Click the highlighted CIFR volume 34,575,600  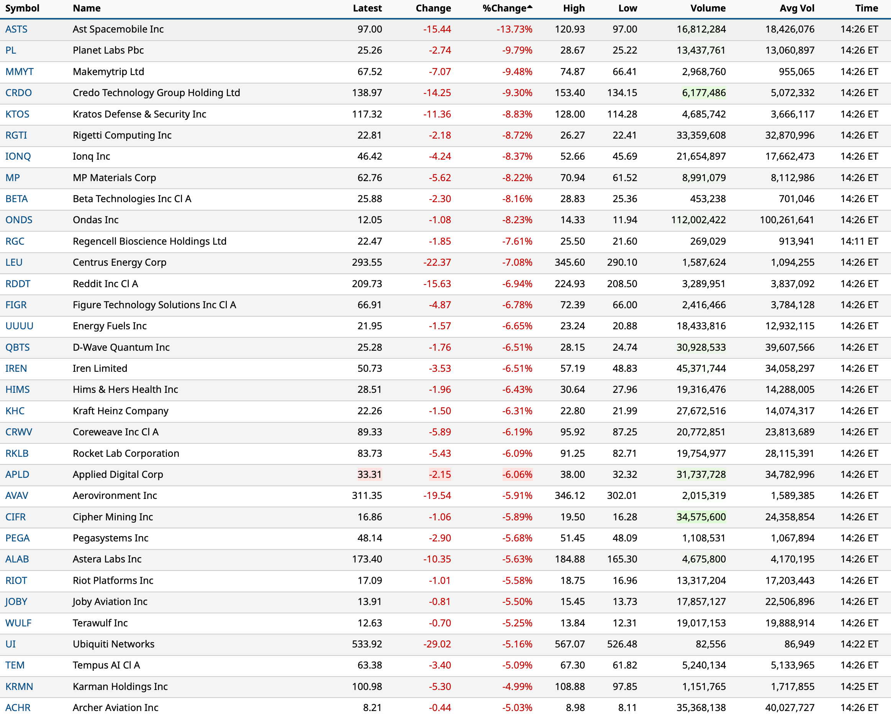point(701,517)
